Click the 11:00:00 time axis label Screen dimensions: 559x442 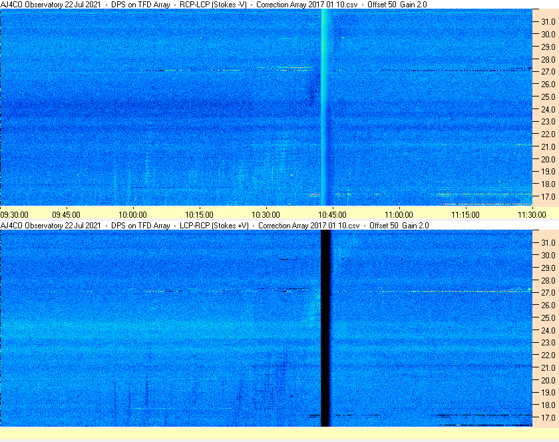(399, 215)
